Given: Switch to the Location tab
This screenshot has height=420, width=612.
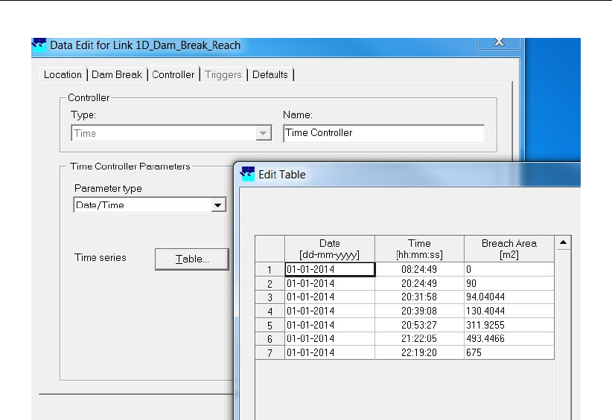Looking at the screenshot, I should [x=63, y=74].
